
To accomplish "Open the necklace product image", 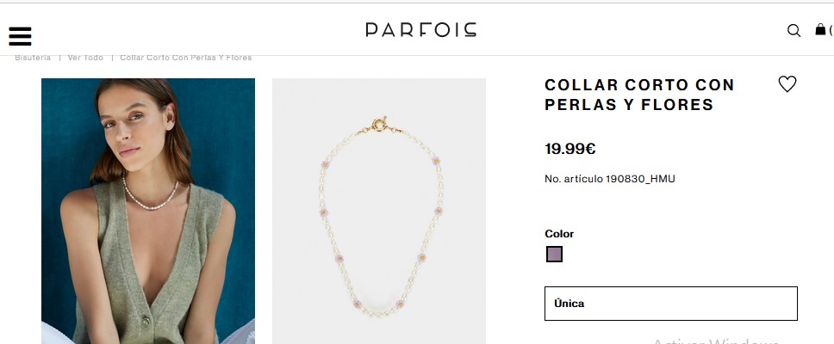I will (379, 212).
